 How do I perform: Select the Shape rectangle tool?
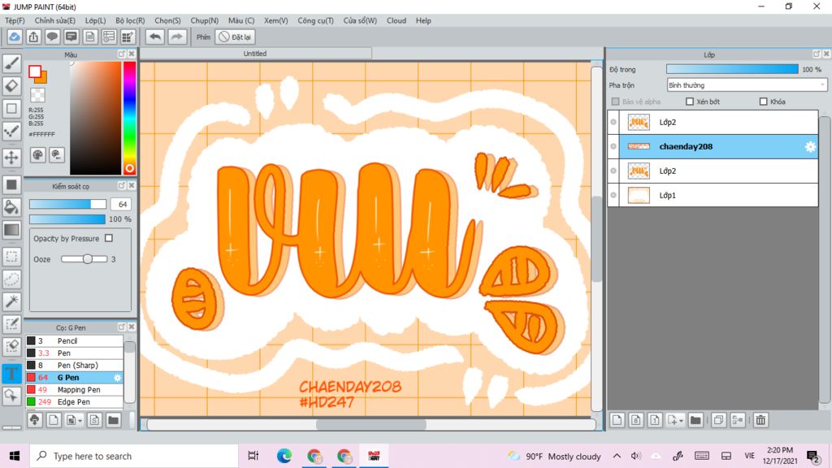pyautogui.click(x=11, y=109)
